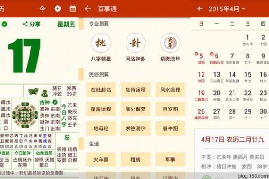Open the calendar icon in top bar
This screenshot has width=269, height=179.
tap(73, 9)
